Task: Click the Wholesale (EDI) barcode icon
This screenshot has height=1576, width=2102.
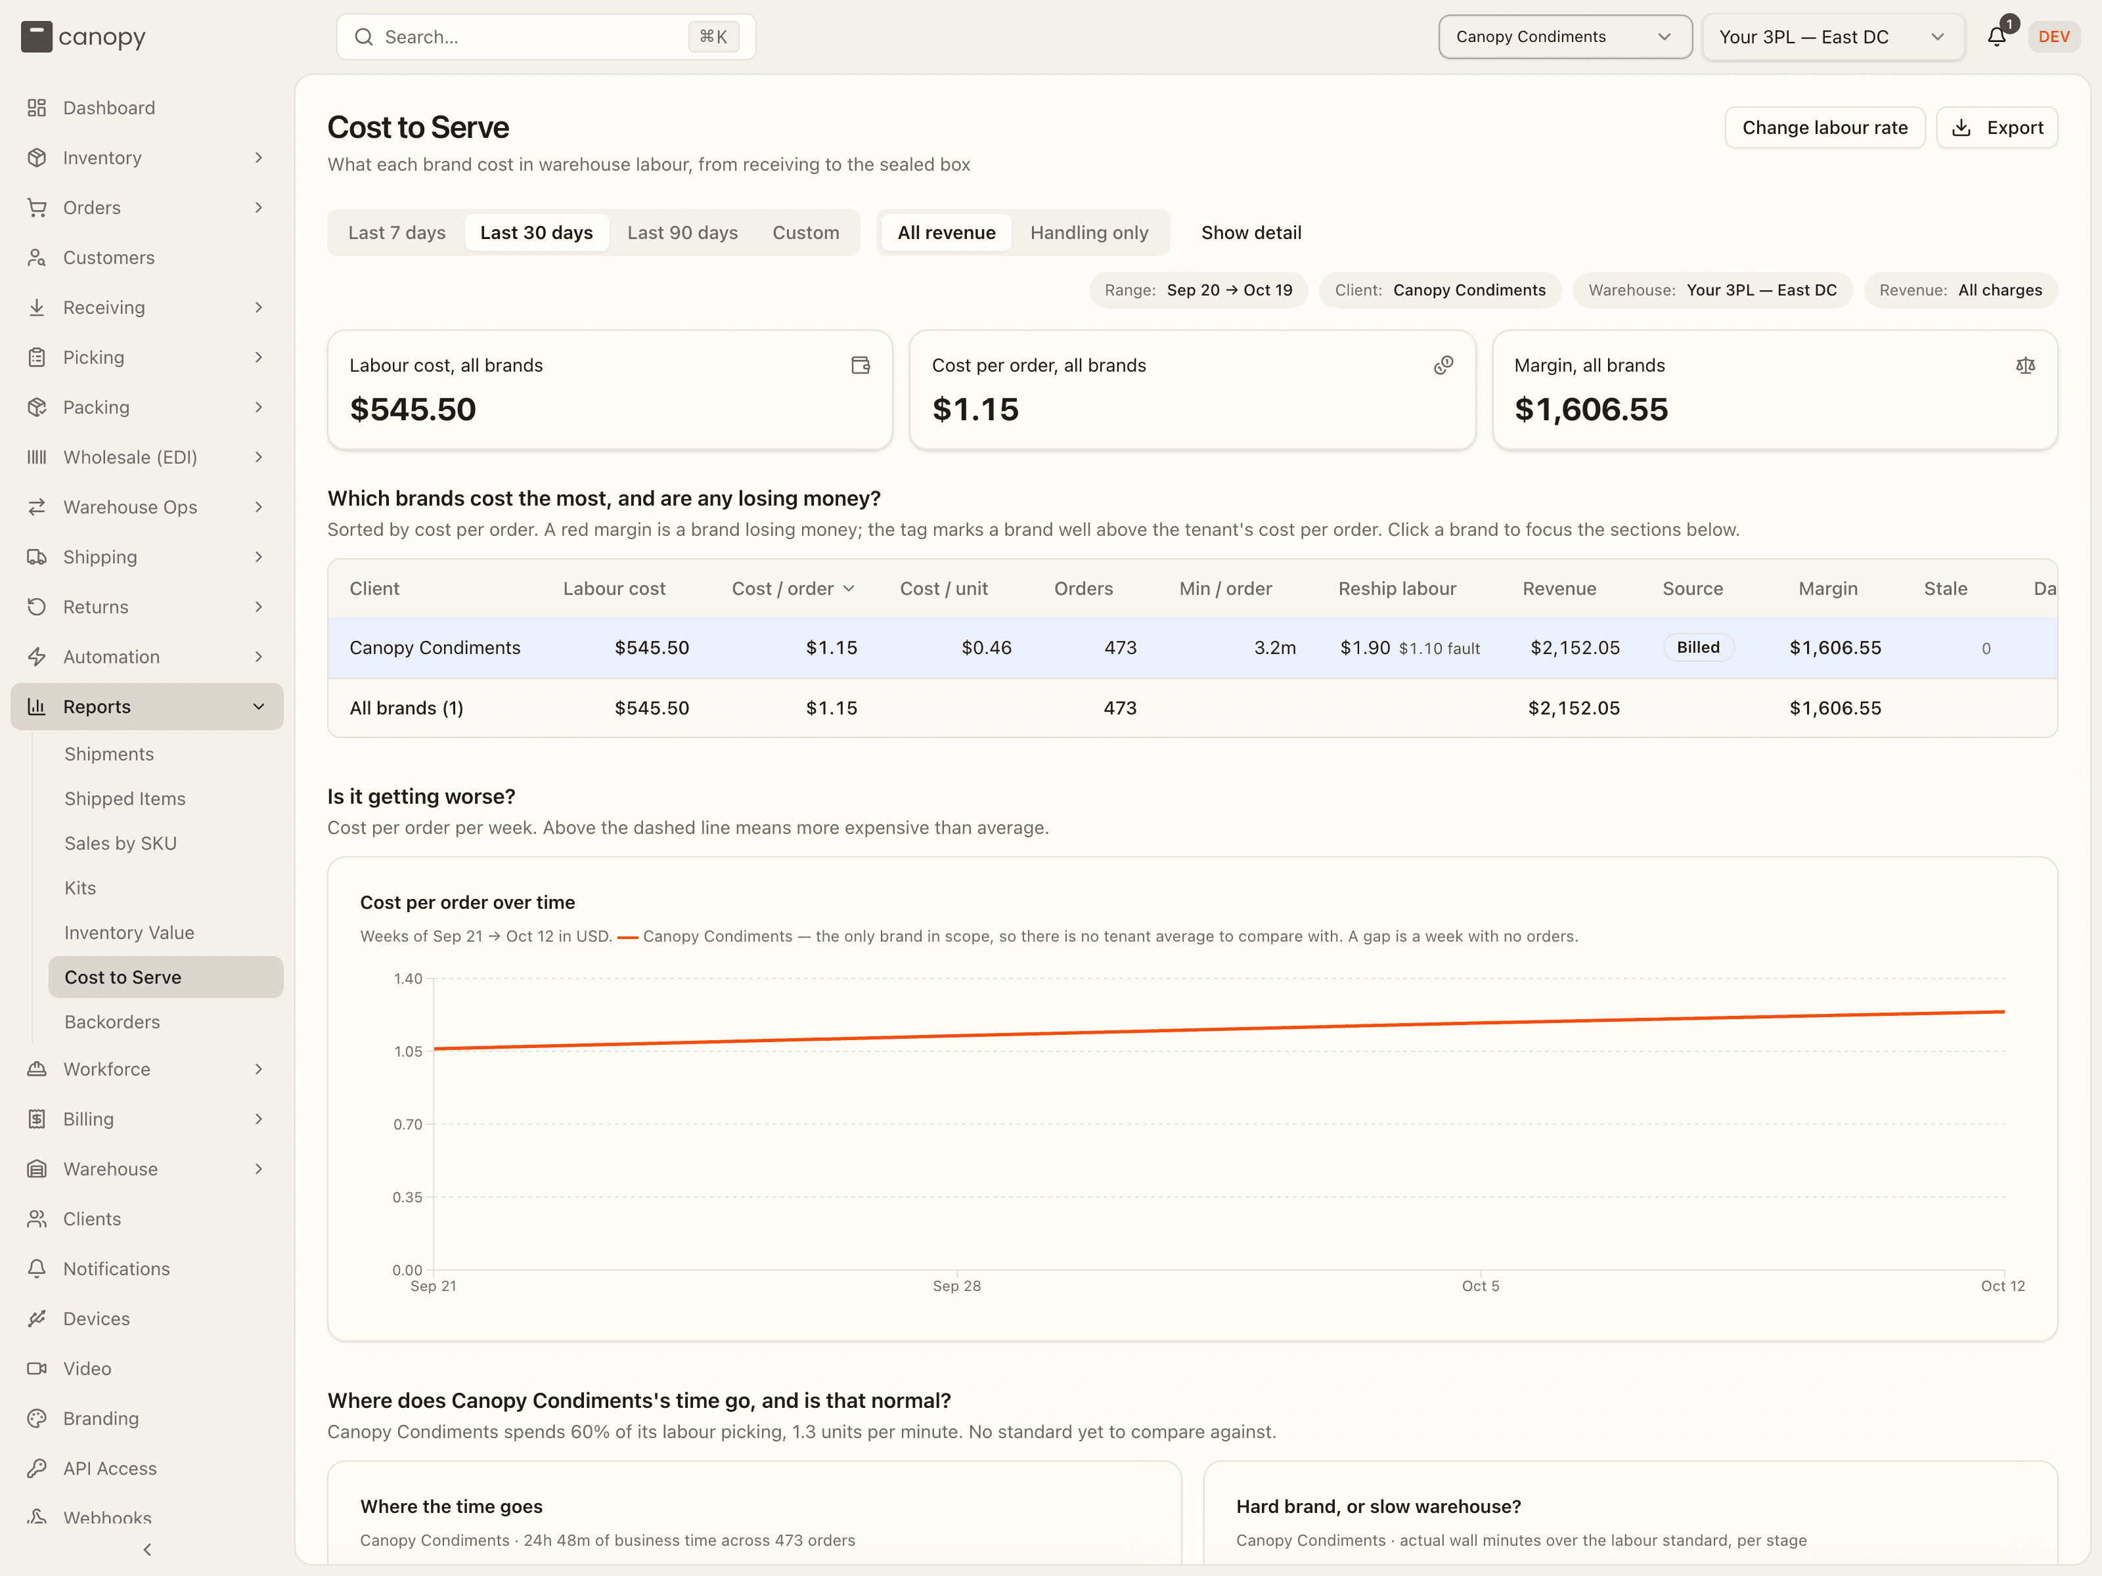Action: coord(37,457)
